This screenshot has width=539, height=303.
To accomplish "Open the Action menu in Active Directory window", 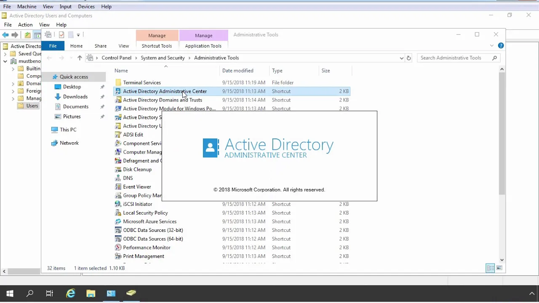I will tap(25, 25).
